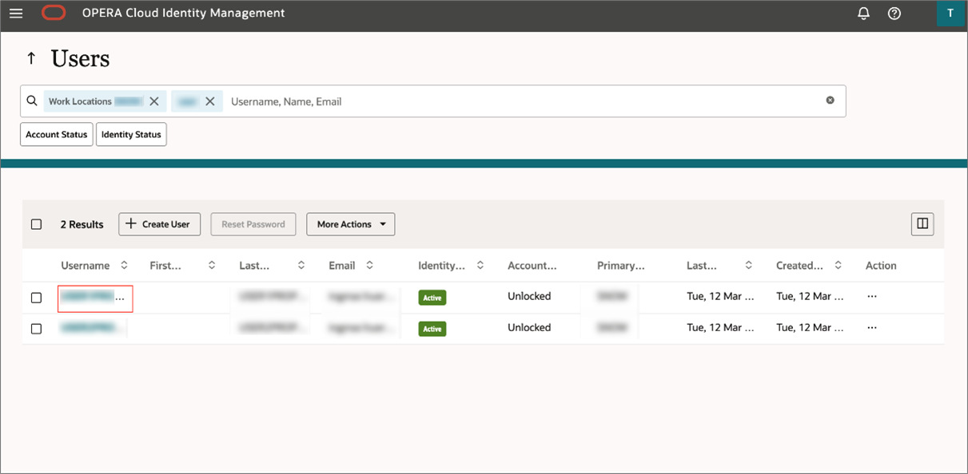Screen dimensions: 968x474
Task: Open the second row's username link
Action: pos(94,328)
